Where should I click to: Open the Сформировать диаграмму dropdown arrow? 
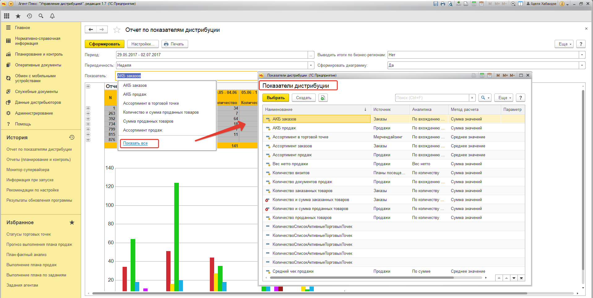click(x=582, y=65)
